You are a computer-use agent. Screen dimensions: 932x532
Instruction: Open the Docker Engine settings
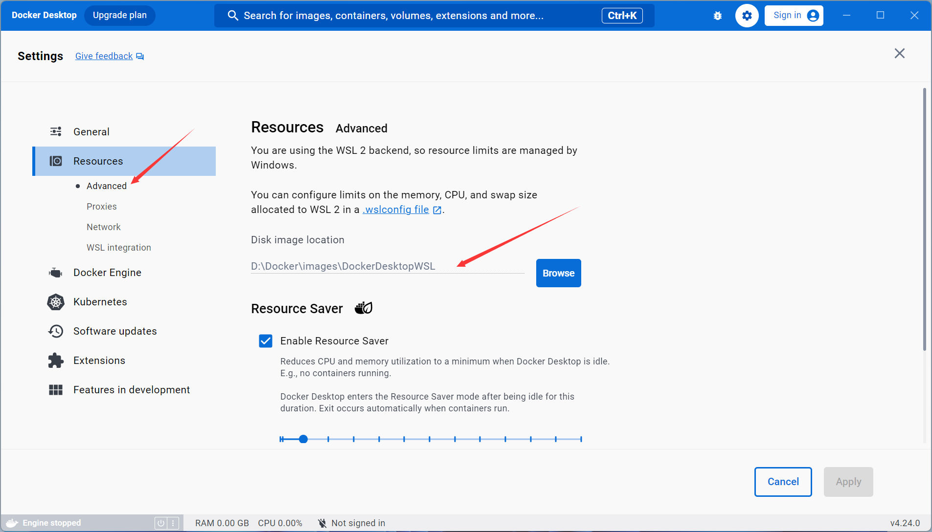(124, 273)
